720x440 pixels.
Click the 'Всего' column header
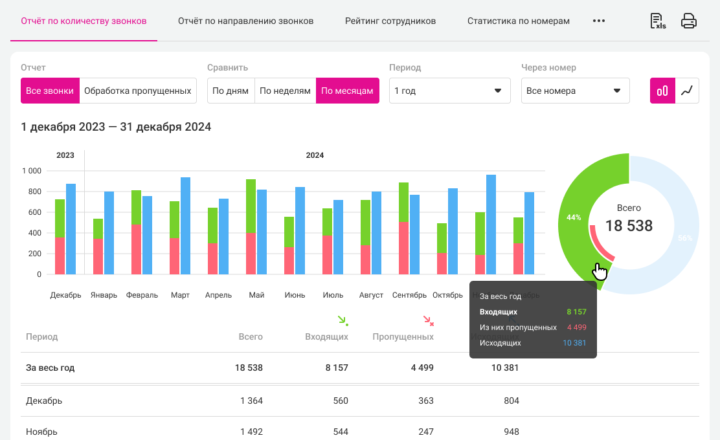pos(251,336)
